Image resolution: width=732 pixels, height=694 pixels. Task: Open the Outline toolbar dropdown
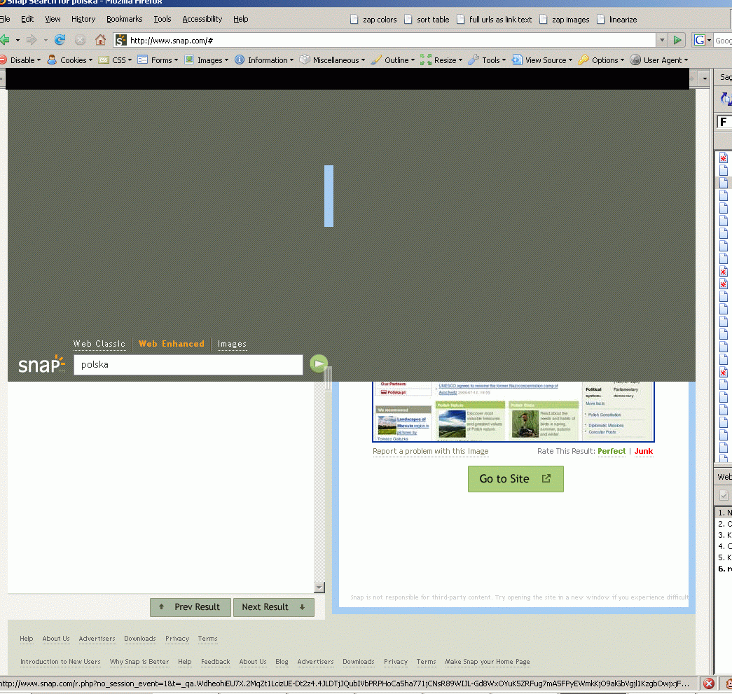[x=393, y=60]
